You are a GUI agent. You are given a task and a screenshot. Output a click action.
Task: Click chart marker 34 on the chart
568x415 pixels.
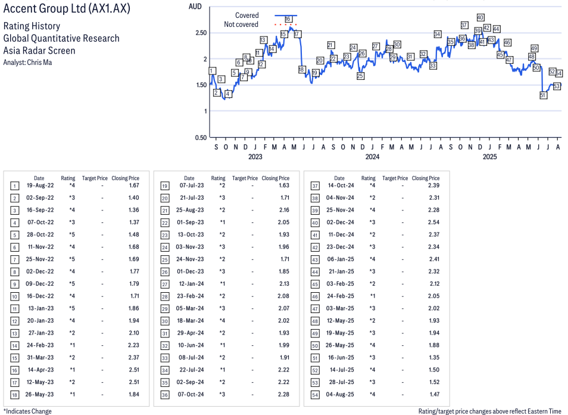(438, 34)
